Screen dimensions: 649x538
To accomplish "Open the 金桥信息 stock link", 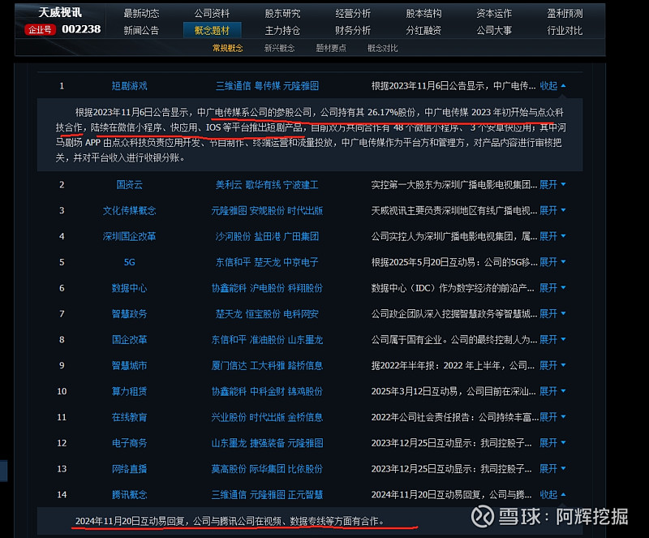I will pyautogui.click(x=306, y=417).
